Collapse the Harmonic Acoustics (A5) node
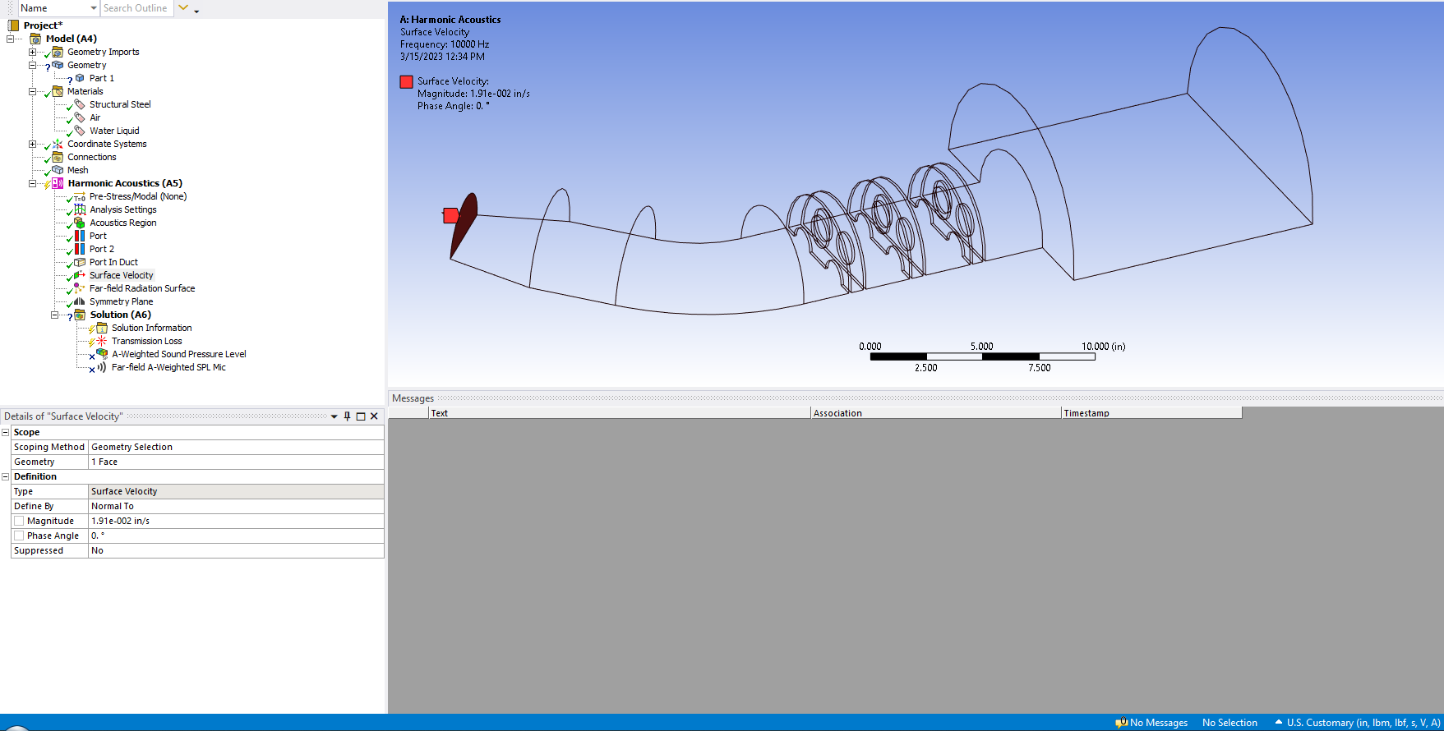 point(32,183)
